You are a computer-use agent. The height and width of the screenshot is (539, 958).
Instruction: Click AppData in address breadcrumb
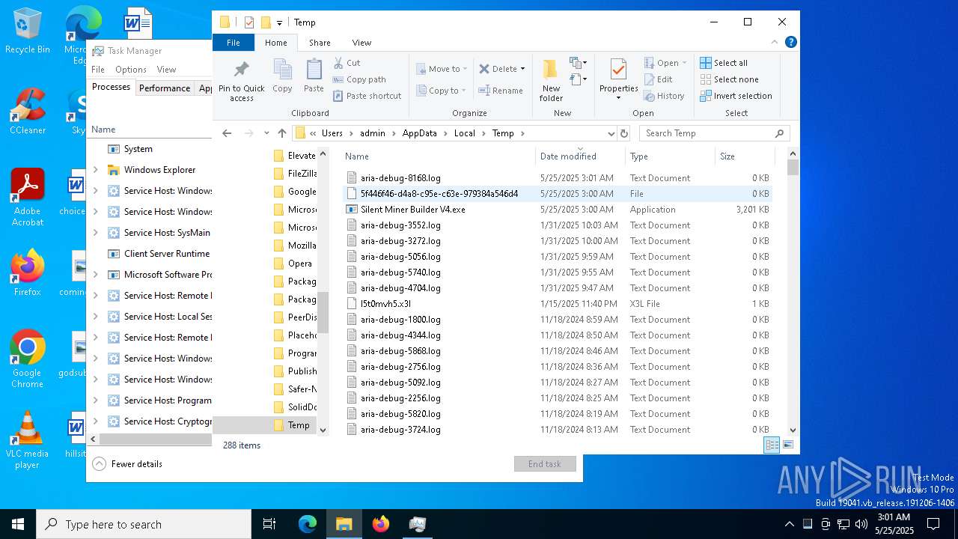click(419, 133)
